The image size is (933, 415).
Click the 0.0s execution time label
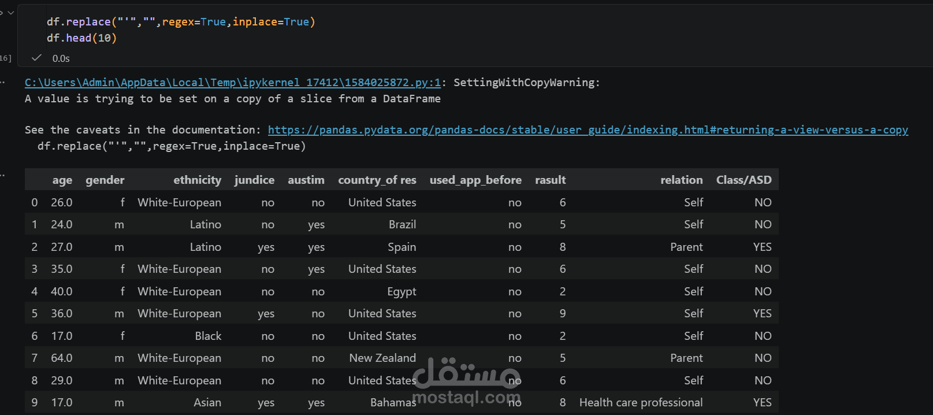[61, 58]
